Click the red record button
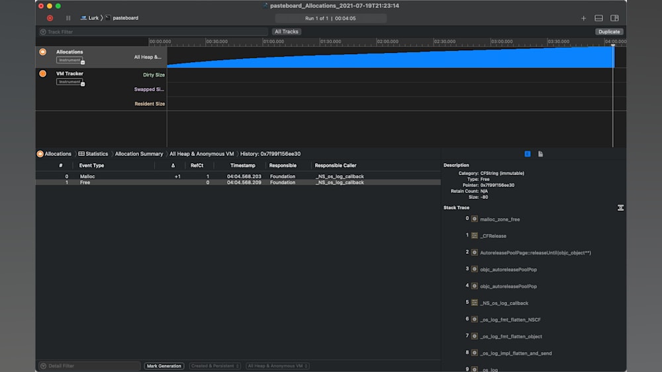The width and height of the screenshot is (662, 372). point(50,18)
